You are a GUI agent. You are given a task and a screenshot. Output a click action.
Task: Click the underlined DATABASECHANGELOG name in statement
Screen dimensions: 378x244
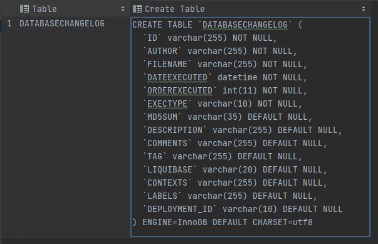tap(245, 25)
